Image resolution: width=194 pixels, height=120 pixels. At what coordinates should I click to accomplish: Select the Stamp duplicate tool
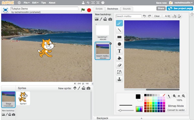click(119, 79)
